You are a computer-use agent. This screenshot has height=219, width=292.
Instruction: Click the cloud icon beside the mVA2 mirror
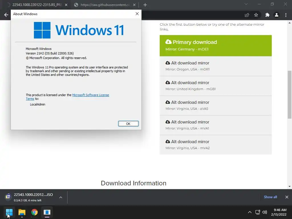[168, 141]
